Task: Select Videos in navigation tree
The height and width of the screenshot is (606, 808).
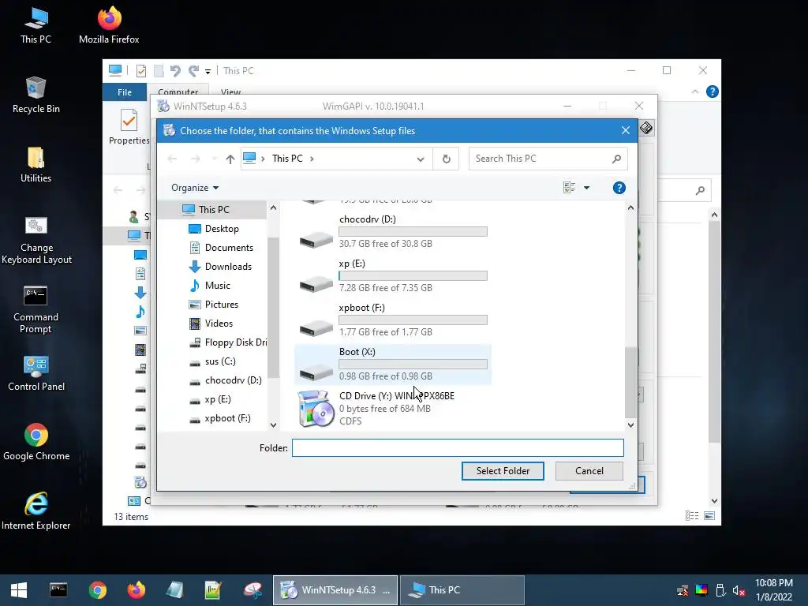Action: pyautogui.click(x=219, y=324)
